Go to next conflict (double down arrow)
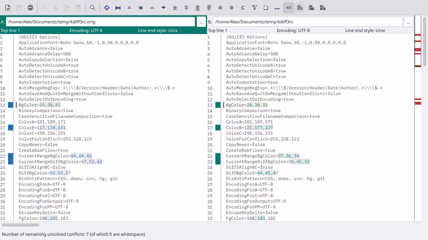Image resolution: width=428 pixels, height=240 pixels. pos(186,8)
